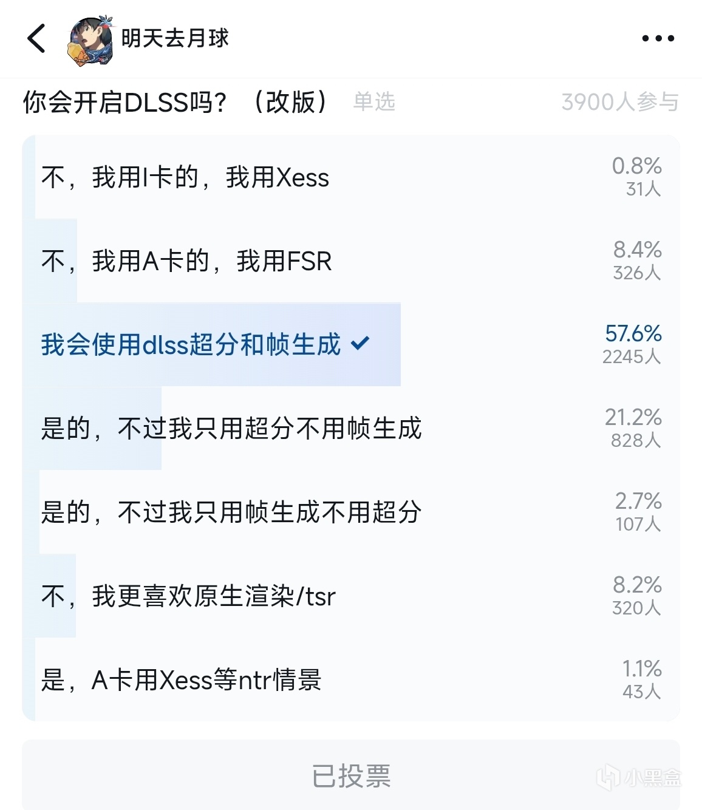Image resolution: width=702 pixels, height=810 pixels.
Task: Click the 单选 single-choice label
Action: pos(374,102)
